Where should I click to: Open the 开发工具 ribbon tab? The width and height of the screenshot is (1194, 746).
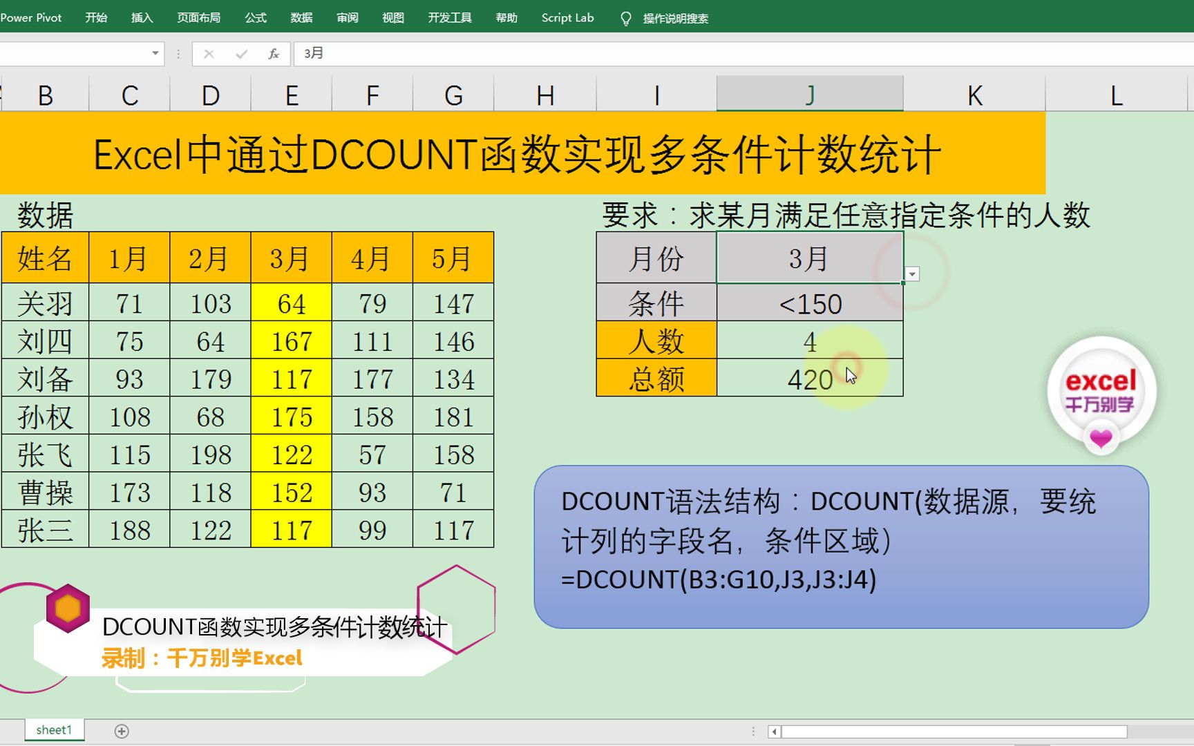click(450, 18)
